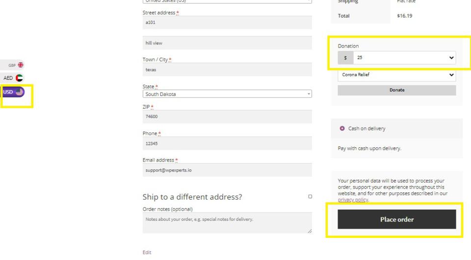
Task: Select the GBP currency flag
Action: coord(21,65)
